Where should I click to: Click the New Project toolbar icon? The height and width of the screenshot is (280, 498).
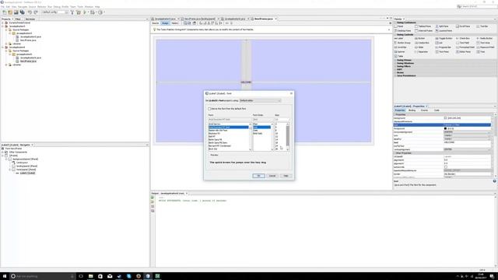click(x=10, y=12)
